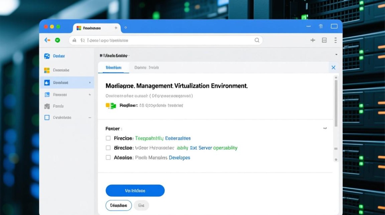Collapse the Penber section using its chevron

(325, 128)
